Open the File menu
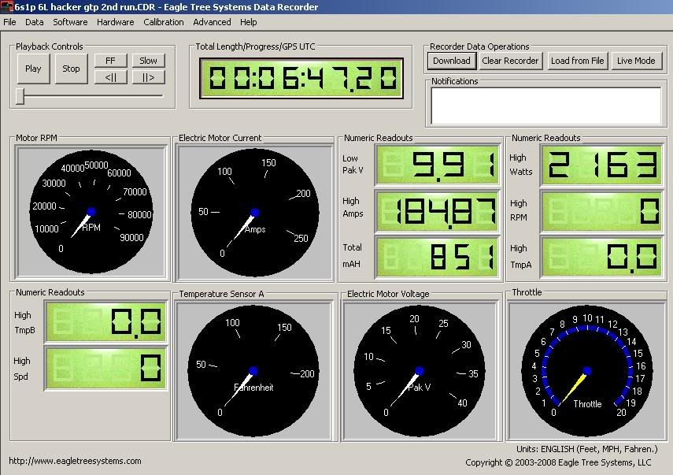Viewport: 673px width, 475px height. (x=9, y=22)
